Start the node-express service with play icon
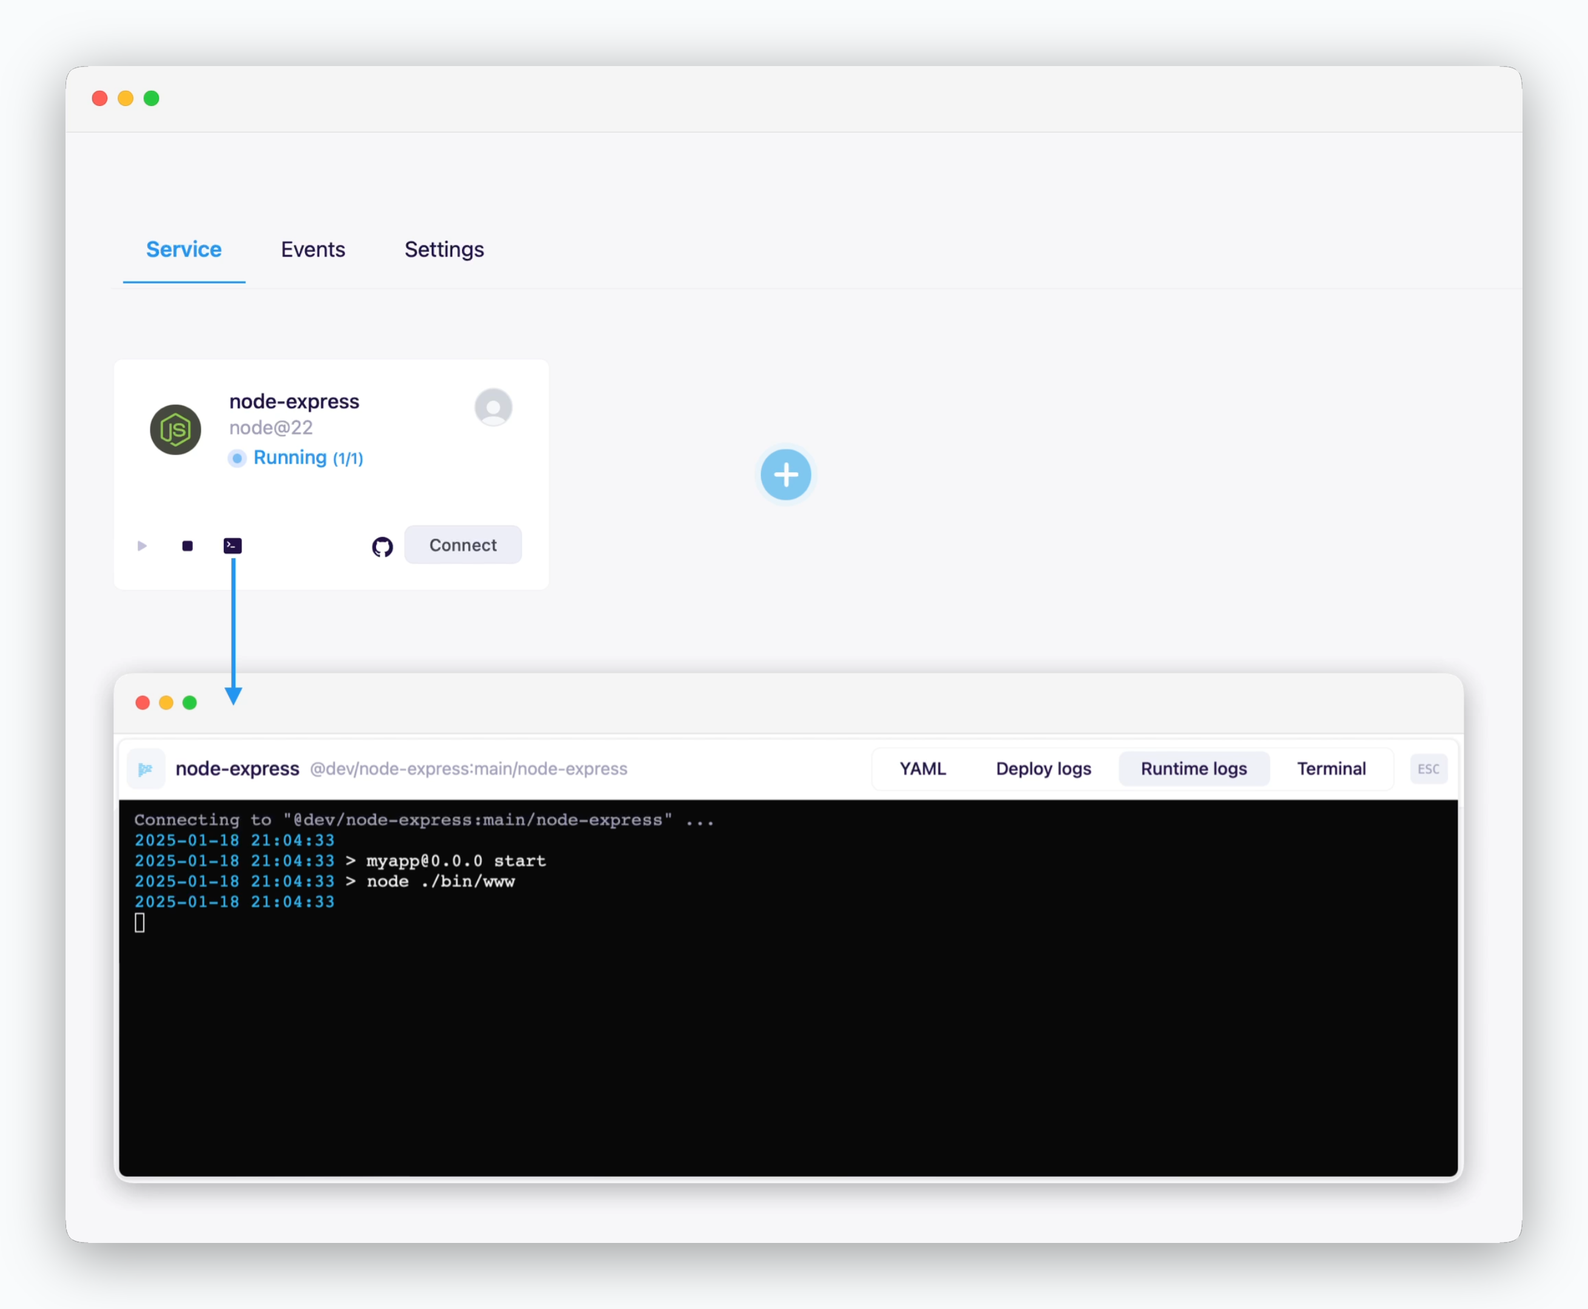1588x1309 pixels. (x=142, y=545)
